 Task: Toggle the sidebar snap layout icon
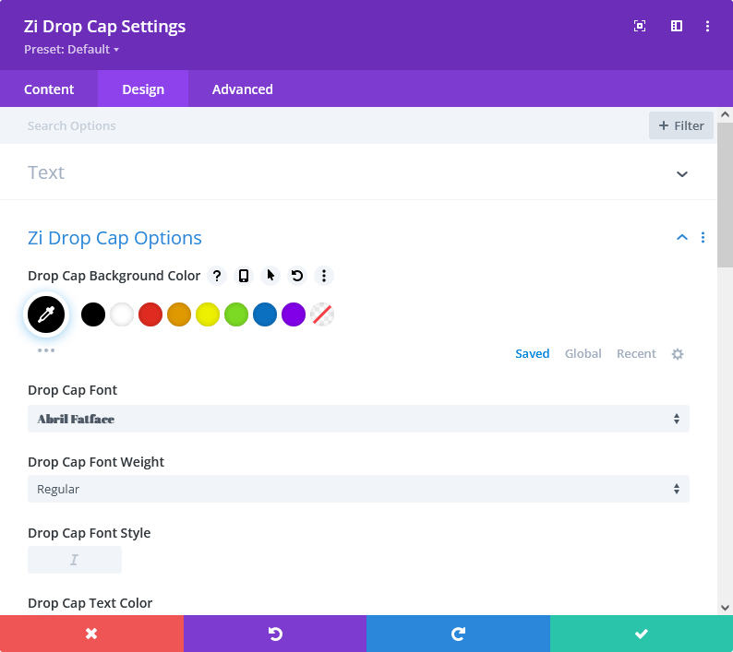[x=677, y=26]
